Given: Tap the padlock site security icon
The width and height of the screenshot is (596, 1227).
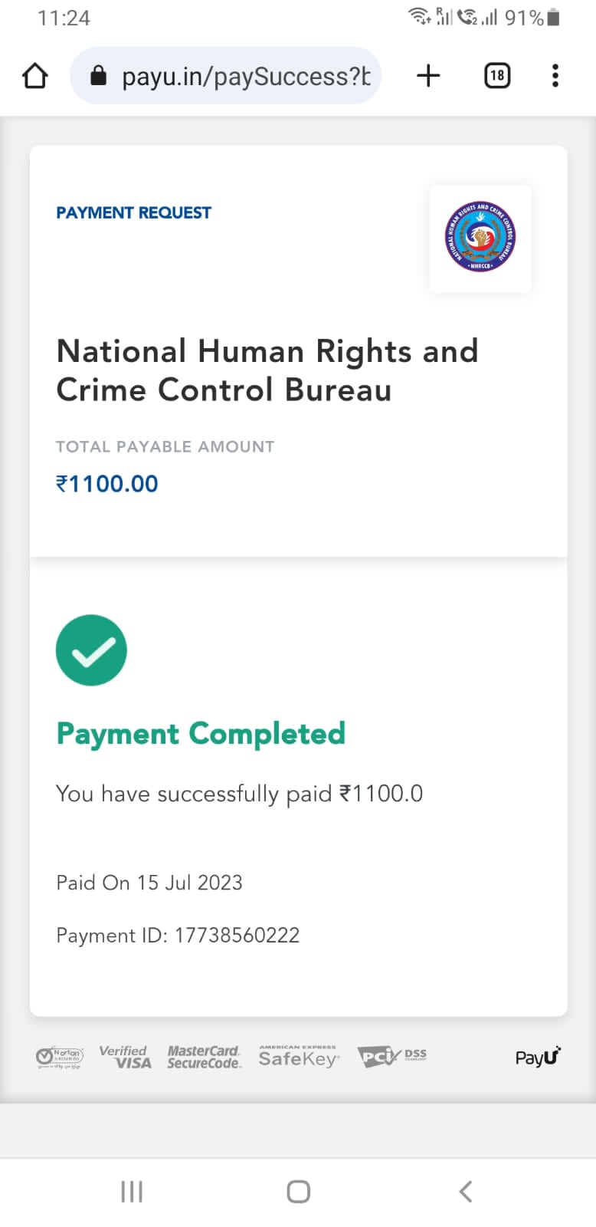Looking at the screenshot, I should coord(98,75).
